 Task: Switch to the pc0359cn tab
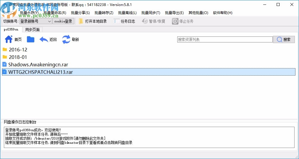tap(11, 29)
